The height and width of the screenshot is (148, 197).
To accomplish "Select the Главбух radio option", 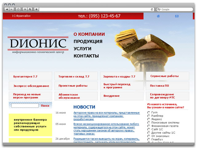I will coord(149,140).
